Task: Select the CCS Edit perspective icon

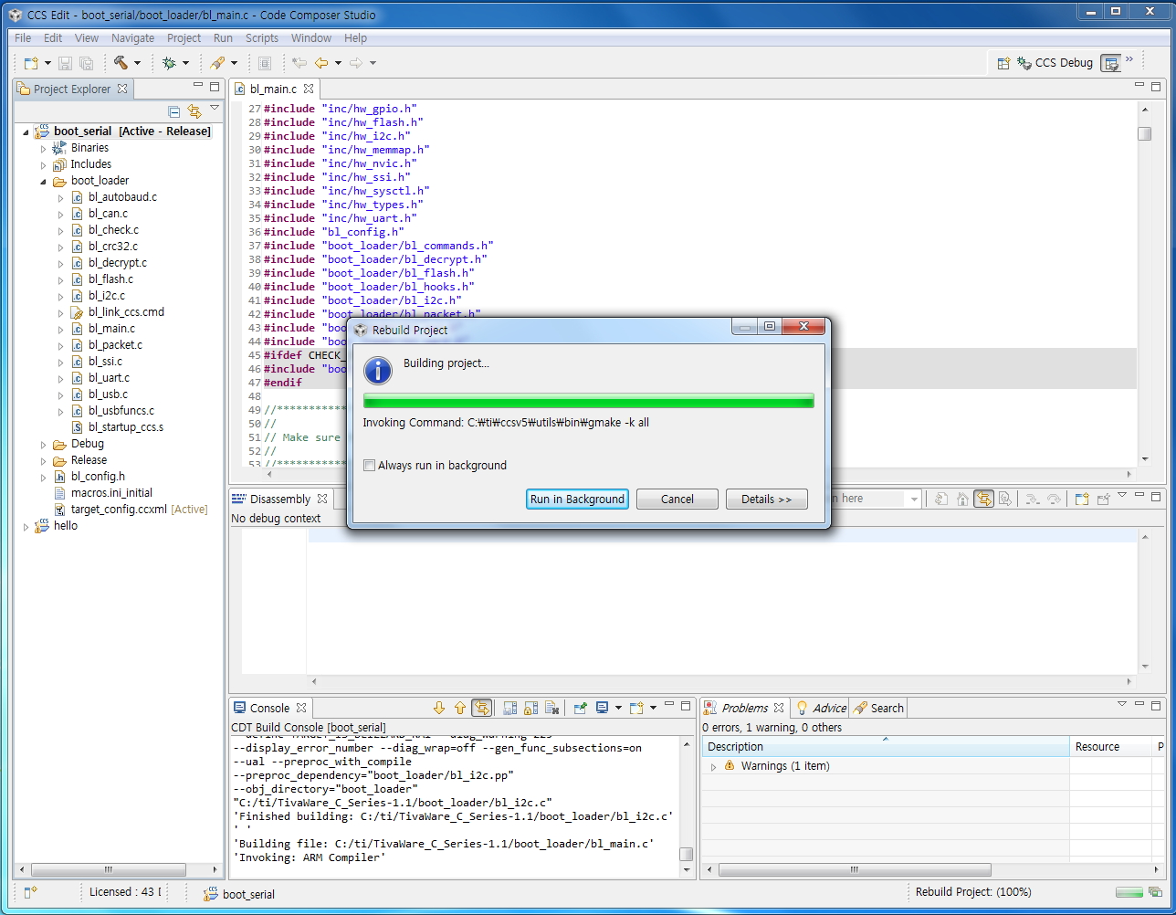Action: coord(1111,63)
